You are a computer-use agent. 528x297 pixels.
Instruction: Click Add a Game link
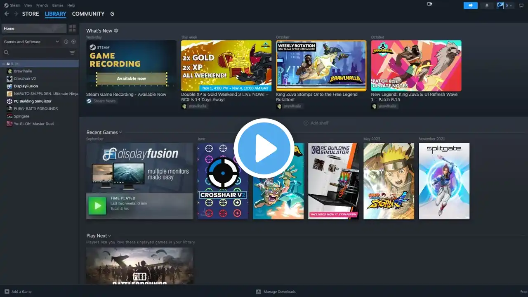21,292
